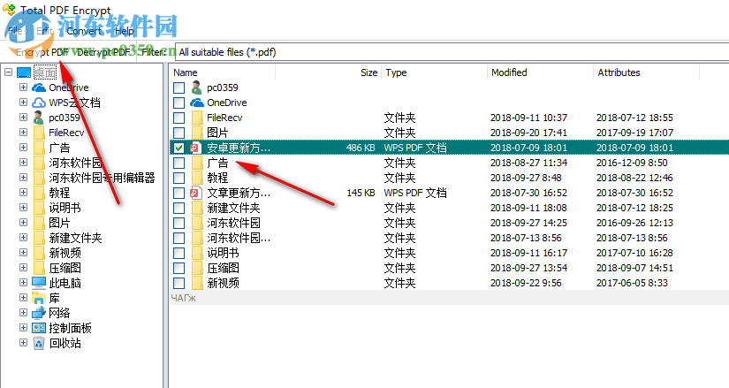Image resolution: width=729 pixels, height=388 pixels.
Task: Open the Edit menu
Action: 45,31
